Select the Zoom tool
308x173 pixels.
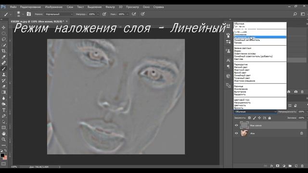pos(3,139)
